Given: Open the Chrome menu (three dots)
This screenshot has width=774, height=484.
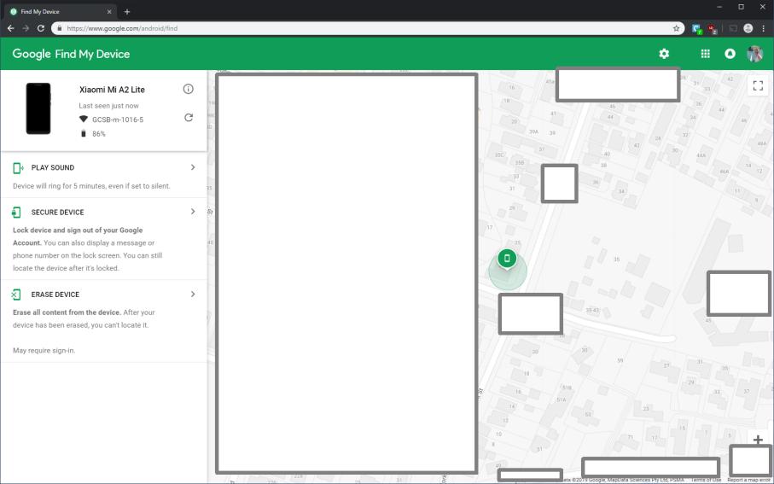Looking at the screenshot, I should click(x=763, y=28).
